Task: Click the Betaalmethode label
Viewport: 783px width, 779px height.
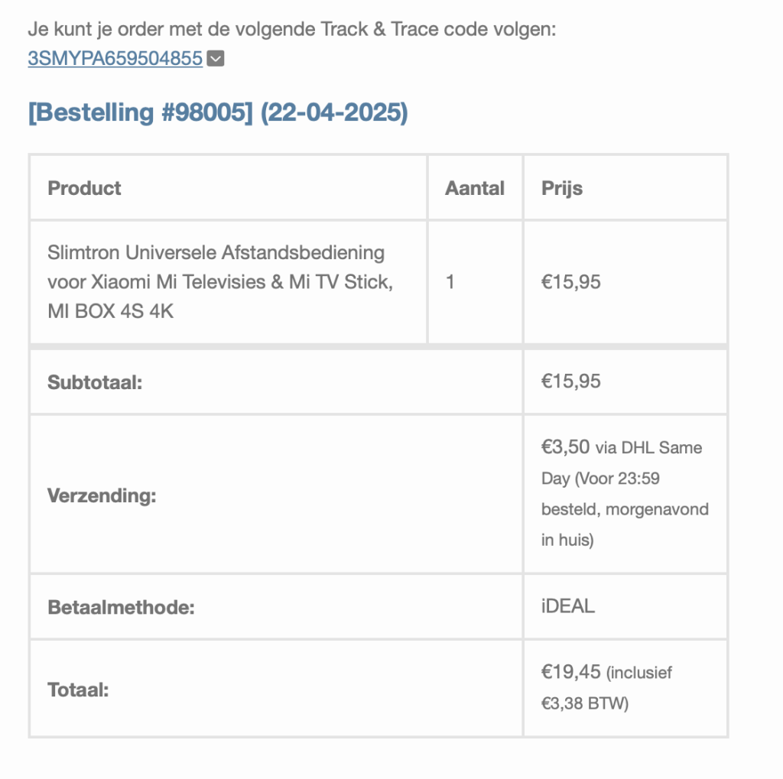Action: pyautogui.click(x=121, y=607)
